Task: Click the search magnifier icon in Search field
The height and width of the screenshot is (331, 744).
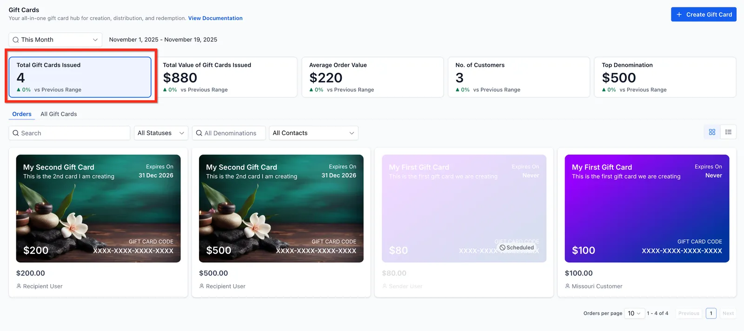Action: coord(16,133)
